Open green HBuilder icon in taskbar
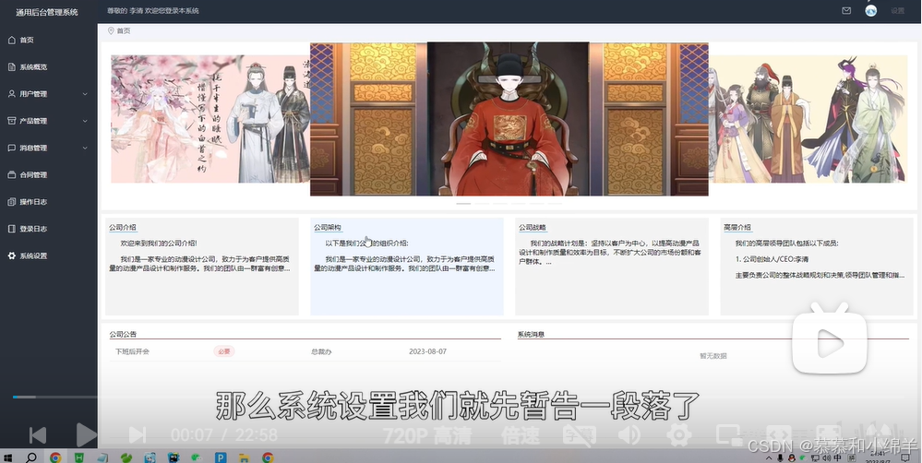This screenshot has height=463, width=922. [78, 457]
